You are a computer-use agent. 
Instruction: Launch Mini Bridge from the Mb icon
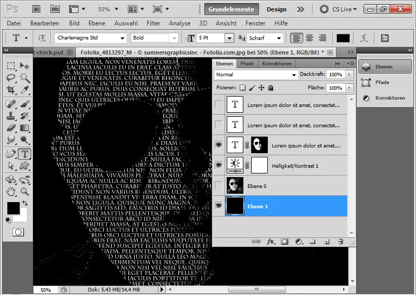pyautogui.click(x=55, y=9)
